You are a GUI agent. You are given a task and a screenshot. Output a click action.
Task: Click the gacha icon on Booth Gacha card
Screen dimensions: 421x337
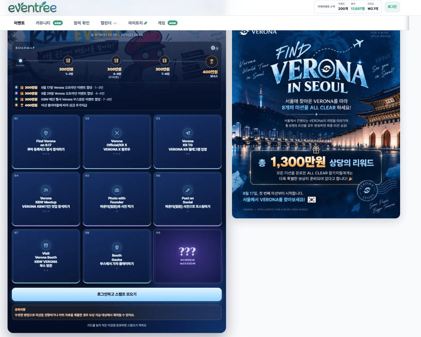117,247
